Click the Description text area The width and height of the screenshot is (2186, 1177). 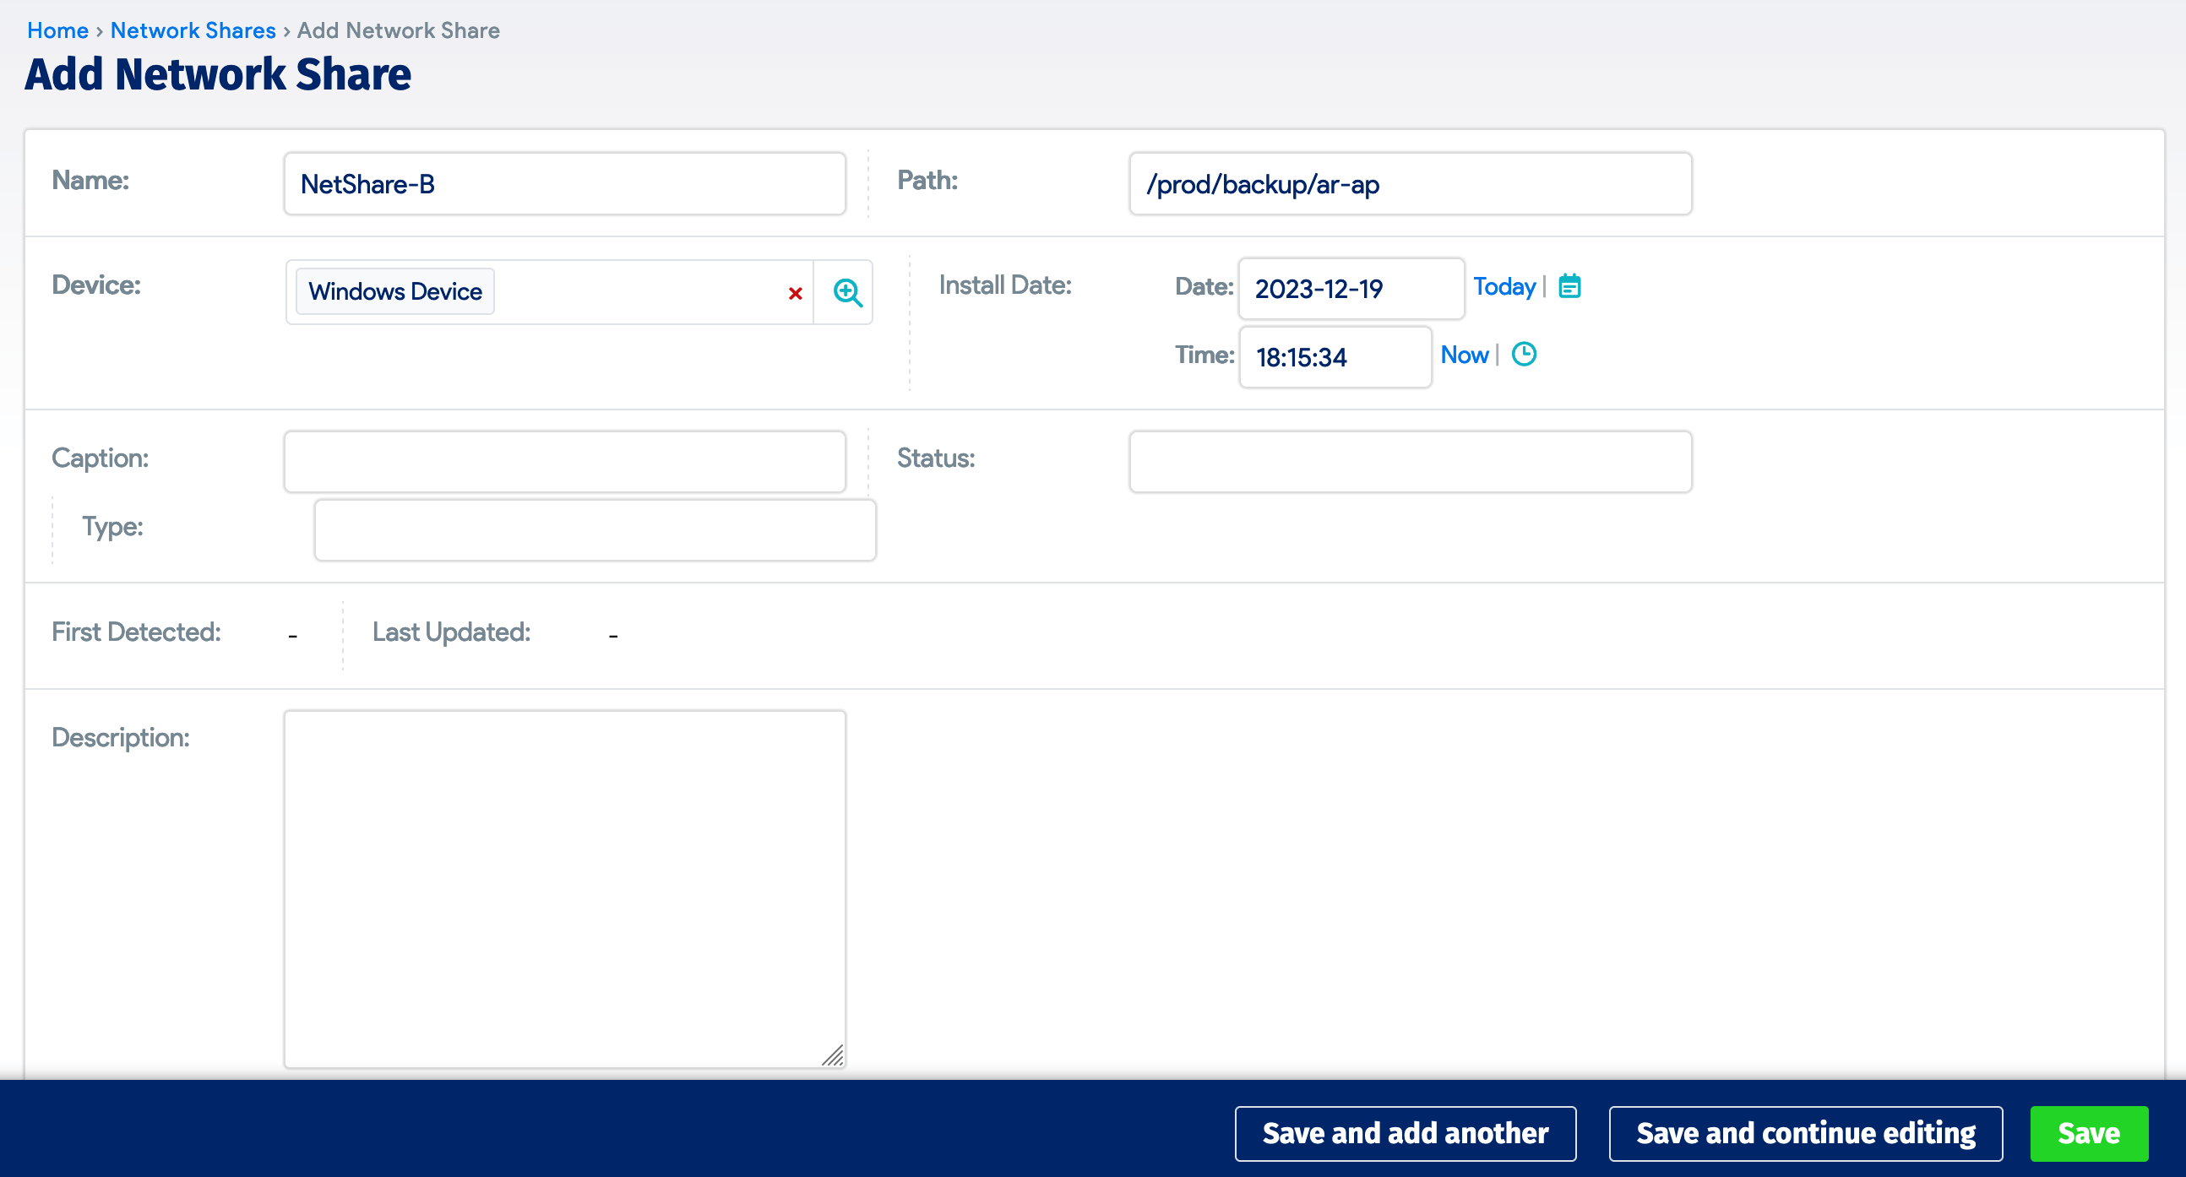coord(564,891)
